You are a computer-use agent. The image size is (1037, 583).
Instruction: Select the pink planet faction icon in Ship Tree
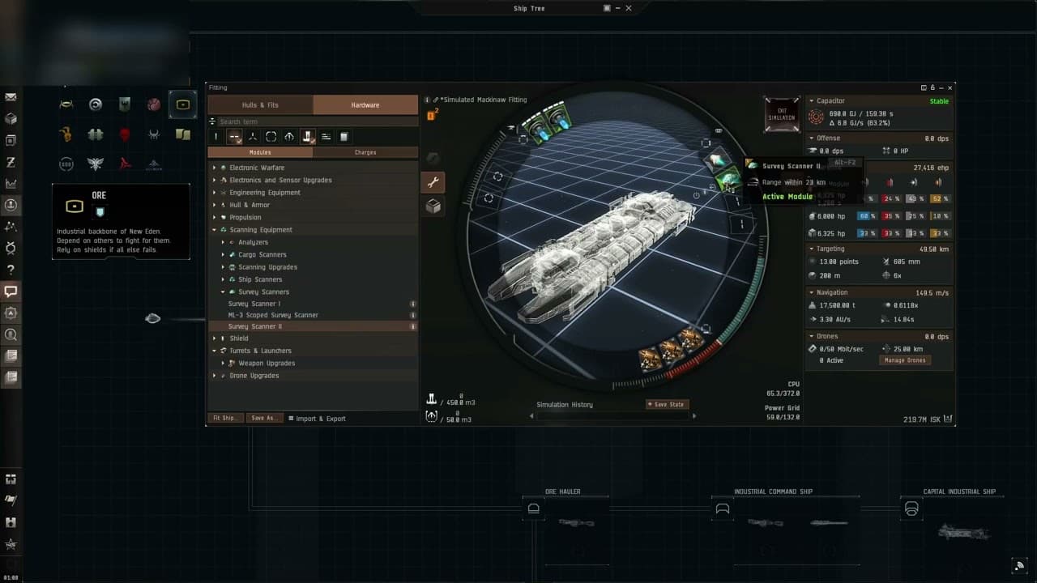(153, 104)
